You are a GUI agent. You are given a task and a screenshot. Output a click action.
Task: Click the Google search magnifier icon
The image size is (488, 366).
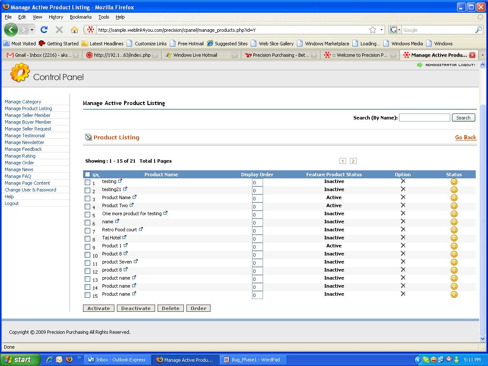[479, 30]
